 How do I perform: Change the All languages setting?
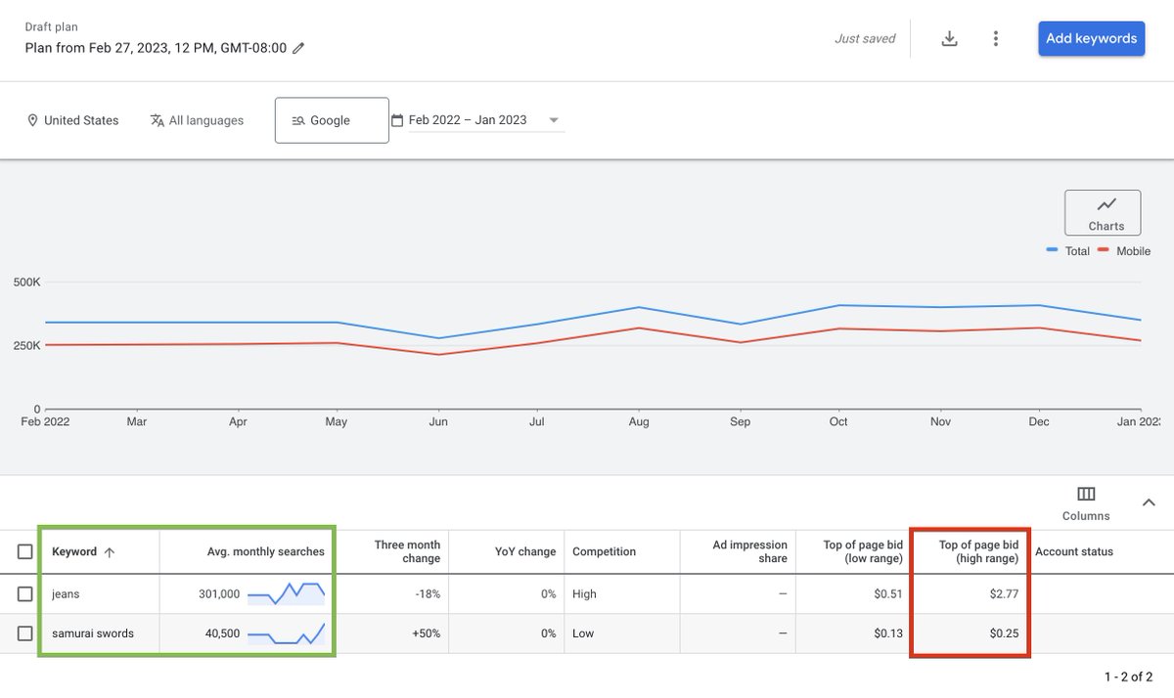(x=197, y=120)
